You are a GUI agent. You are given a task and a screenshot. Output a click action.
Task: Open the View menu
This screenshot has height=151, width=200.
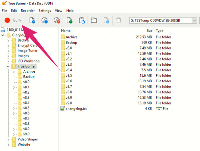pos(59,11)
